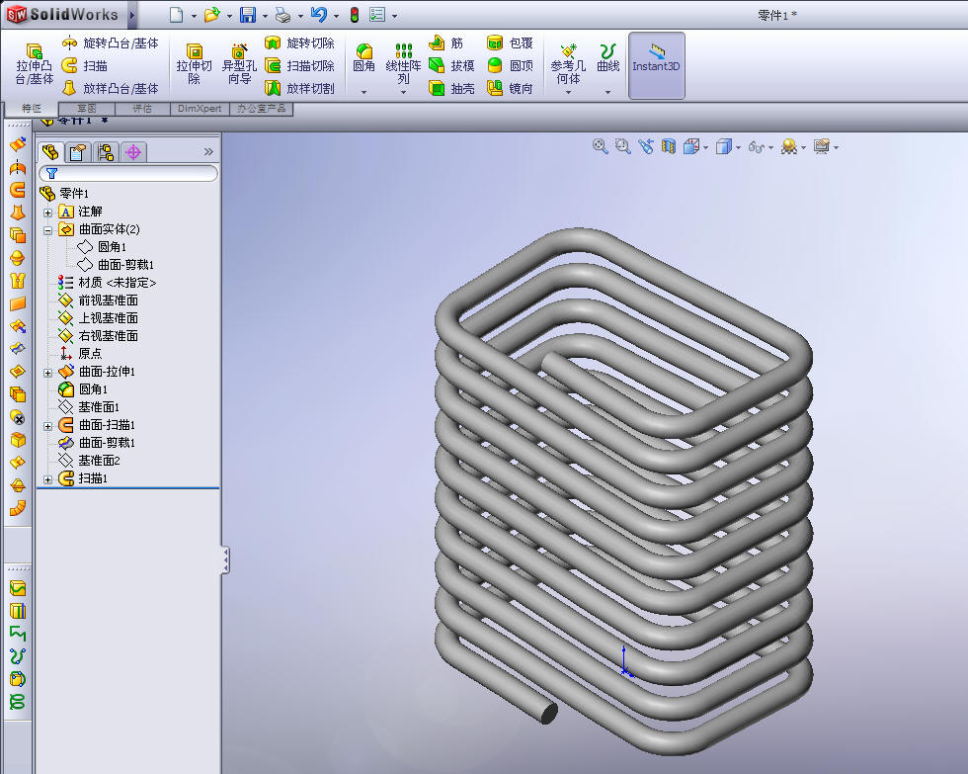Open the Curves (曲线) dropdown arrow
The height and width of the screenshot is (774, 968).
(608, 92)
